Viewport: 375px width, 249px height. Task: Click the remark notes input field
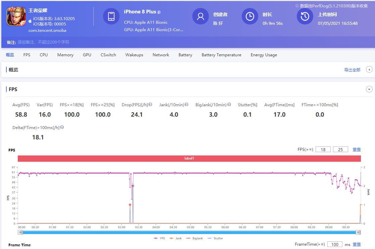coord(44,42)
